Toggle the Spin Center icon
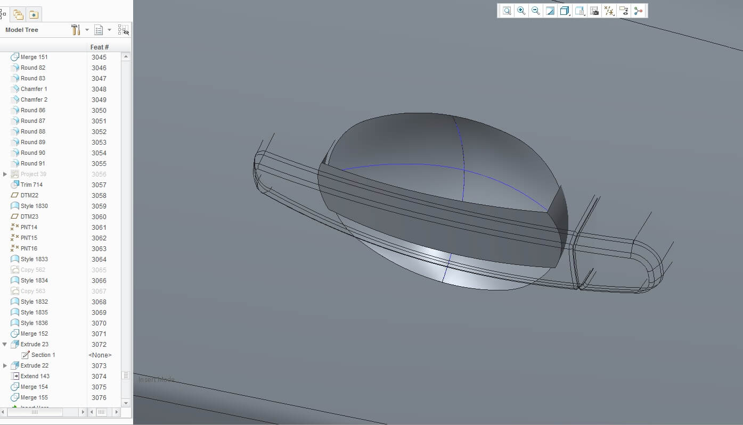 click(x=638, y=11)
